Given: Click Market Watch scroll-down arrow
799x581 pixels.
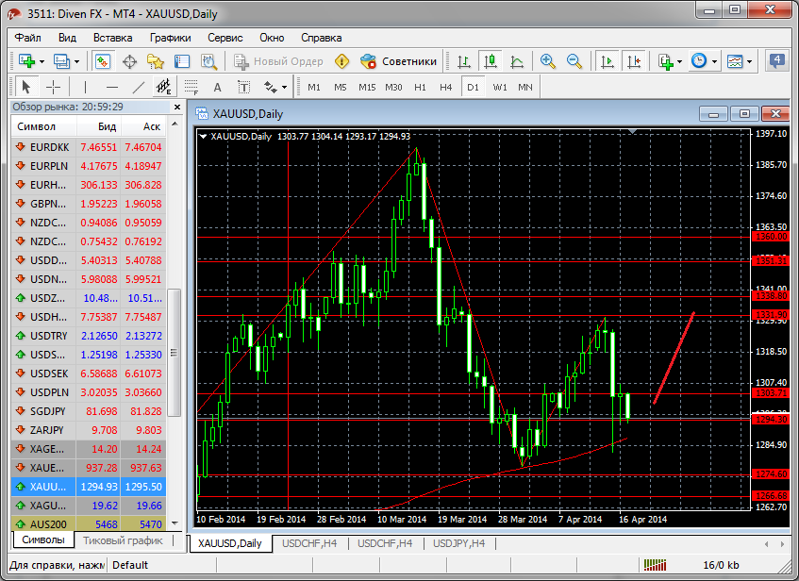Looking at the screenshot, I should [x=175, y=523].
